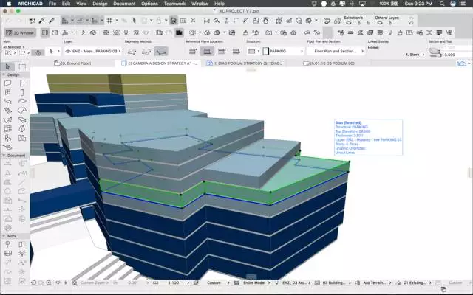Click the 3D Window button
The width and height of the screenshot is (473, 295).
click(x=21, y=32)
